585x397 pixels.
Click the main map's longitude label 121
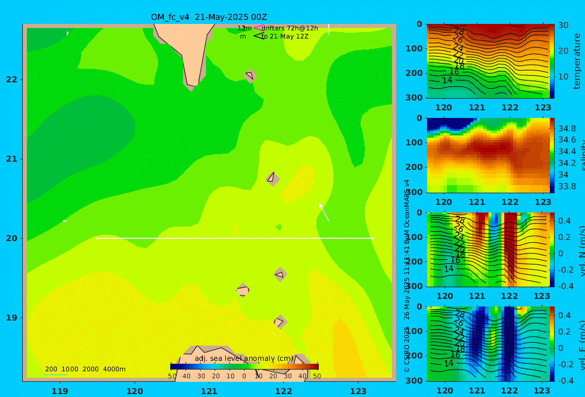[x=209, y=391]
